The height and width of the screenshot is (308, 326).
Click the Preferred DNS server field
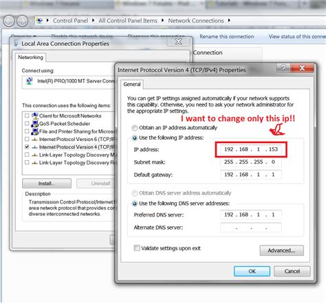[x=251, y=214]
